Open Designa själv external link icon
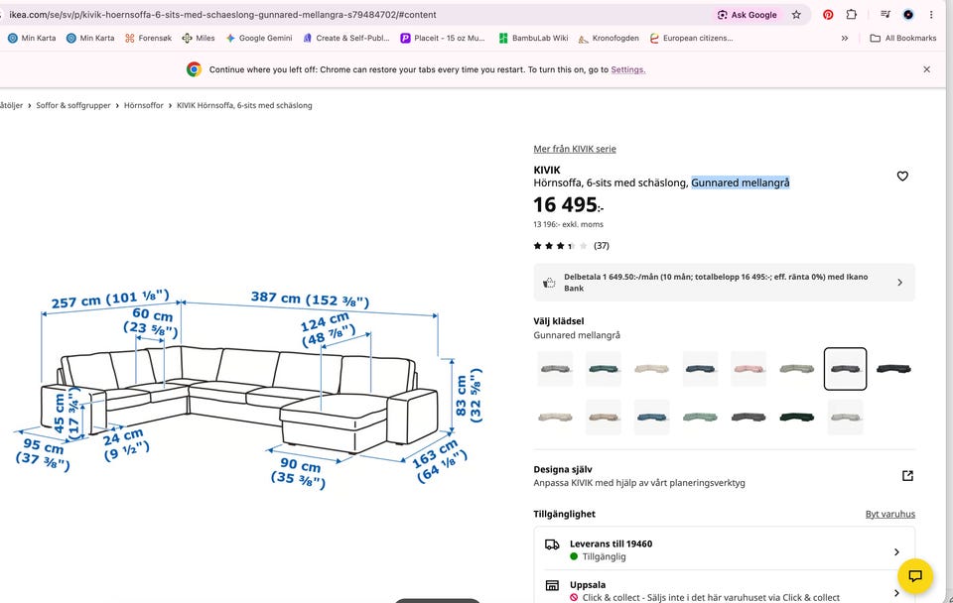 click(x=907, y=475)
